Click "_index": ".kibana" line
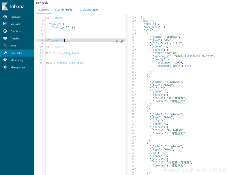Viewport: 230px width, 175px height. click(x=165, y=37)
